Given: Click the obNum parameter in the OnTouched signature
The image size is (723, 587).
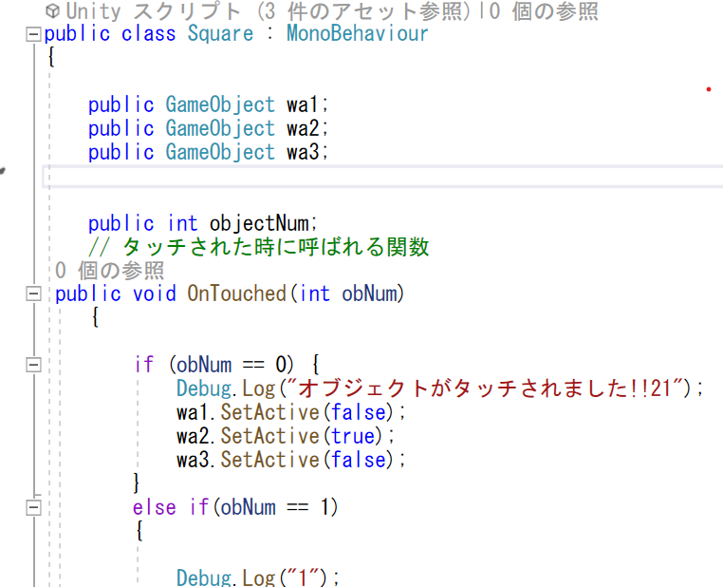Looking at the screenshot, I should tap(369, 293).
